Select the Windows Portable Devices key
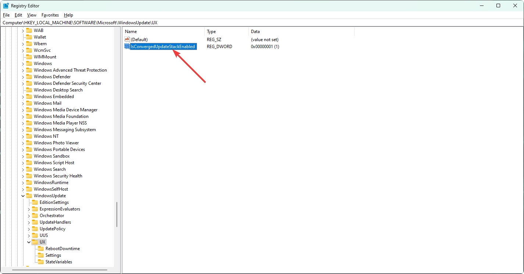Viewport: 524px width, 274px height. 59,149
